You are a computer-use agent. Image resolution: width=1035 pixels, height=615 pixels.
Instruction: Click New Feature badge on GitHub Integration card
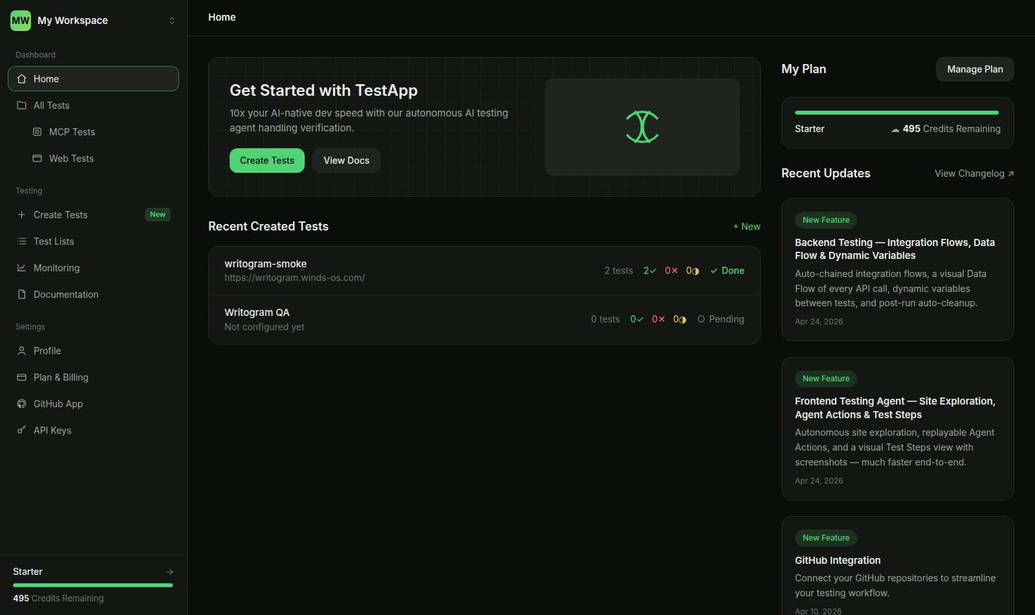pyautogui.click(x=826, y=538)
